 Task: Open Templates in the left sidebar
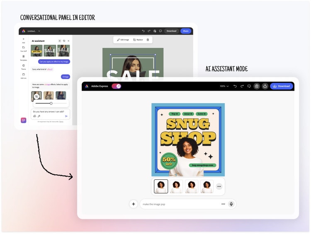[x=23, y=58]
